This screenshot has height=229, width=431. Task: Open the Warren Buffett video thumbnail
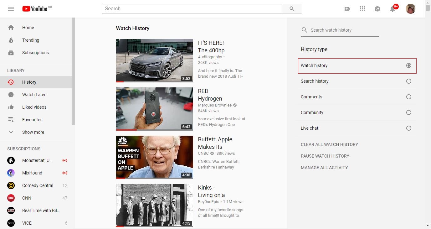pyautogui.click(x=155, y=157)
